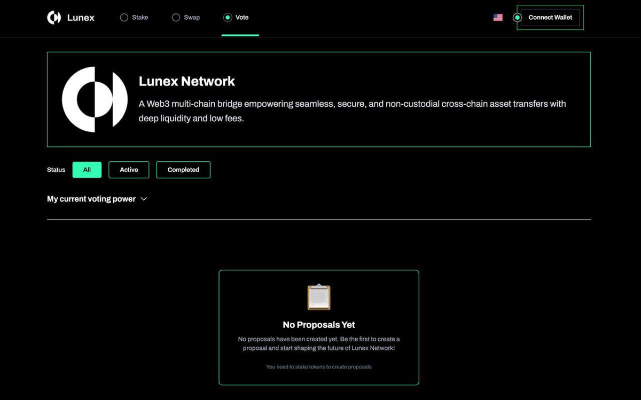Click the stake tokens hint text
Screen dimensions: 641x400
pyautogui.click(x=318, y=367)
